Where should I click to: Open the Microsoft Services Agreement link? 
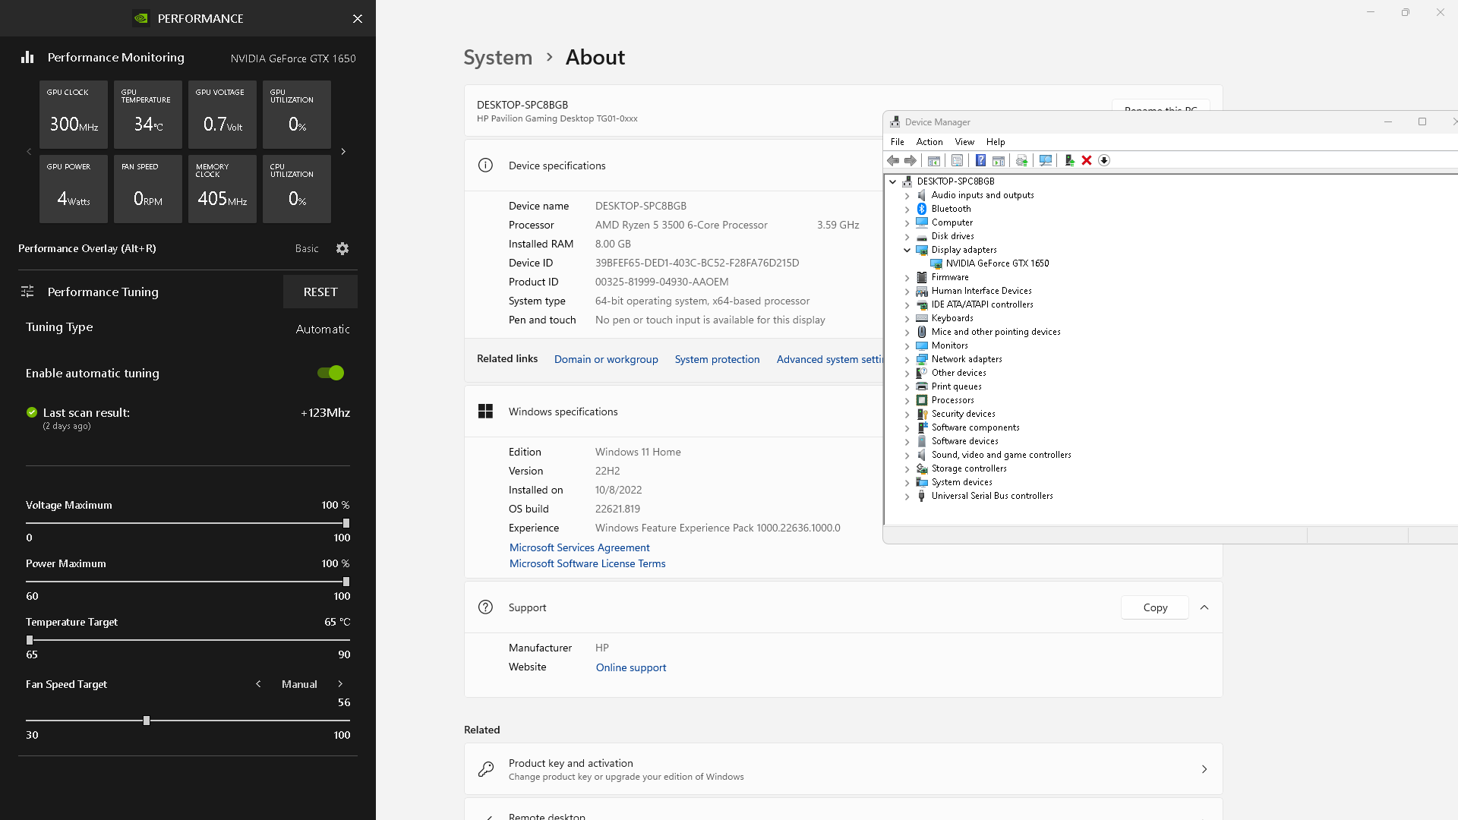(x=579, y=547)
